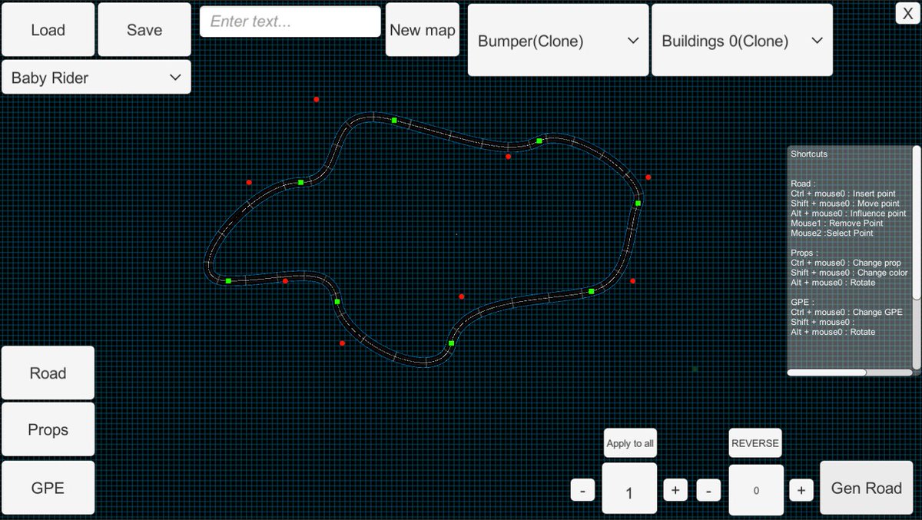The height and width of the screenshot is (520, 922).
Task: Select the red influence point nearest the Shortcuts panel
Action: 648,177
